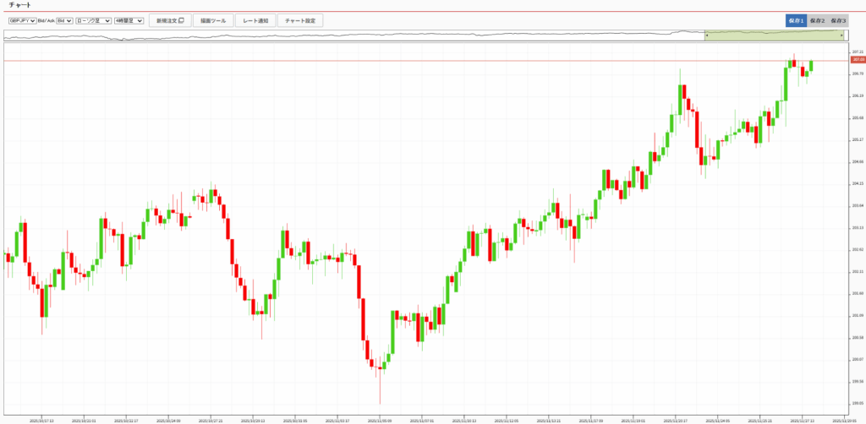The image size is (866, 424).
Task: Open the ローソク足 chart type dropdown
Action: [x=93, y=20]
